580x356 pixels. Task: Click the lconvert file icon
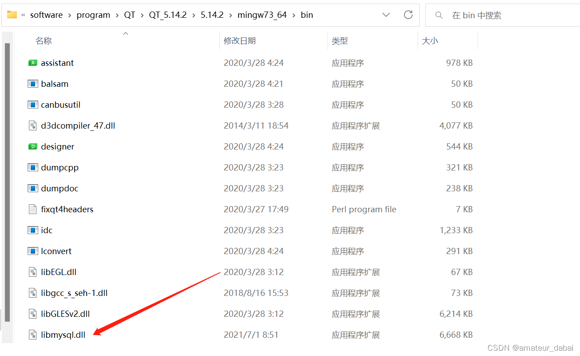[x=32, y=251]
